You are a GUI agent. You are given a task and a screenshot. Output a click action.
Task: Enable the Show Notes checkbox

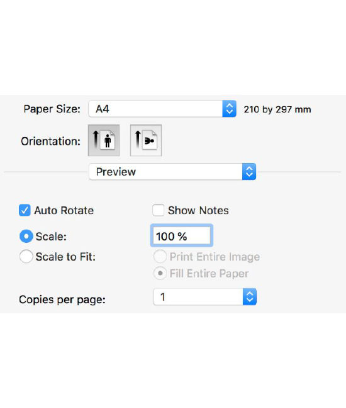[159, 210]
